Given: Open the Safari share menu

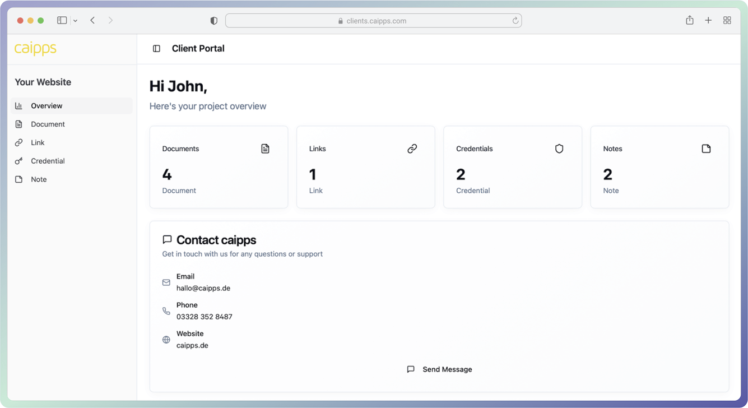Looking at the screenshot, I should point(690,20).
